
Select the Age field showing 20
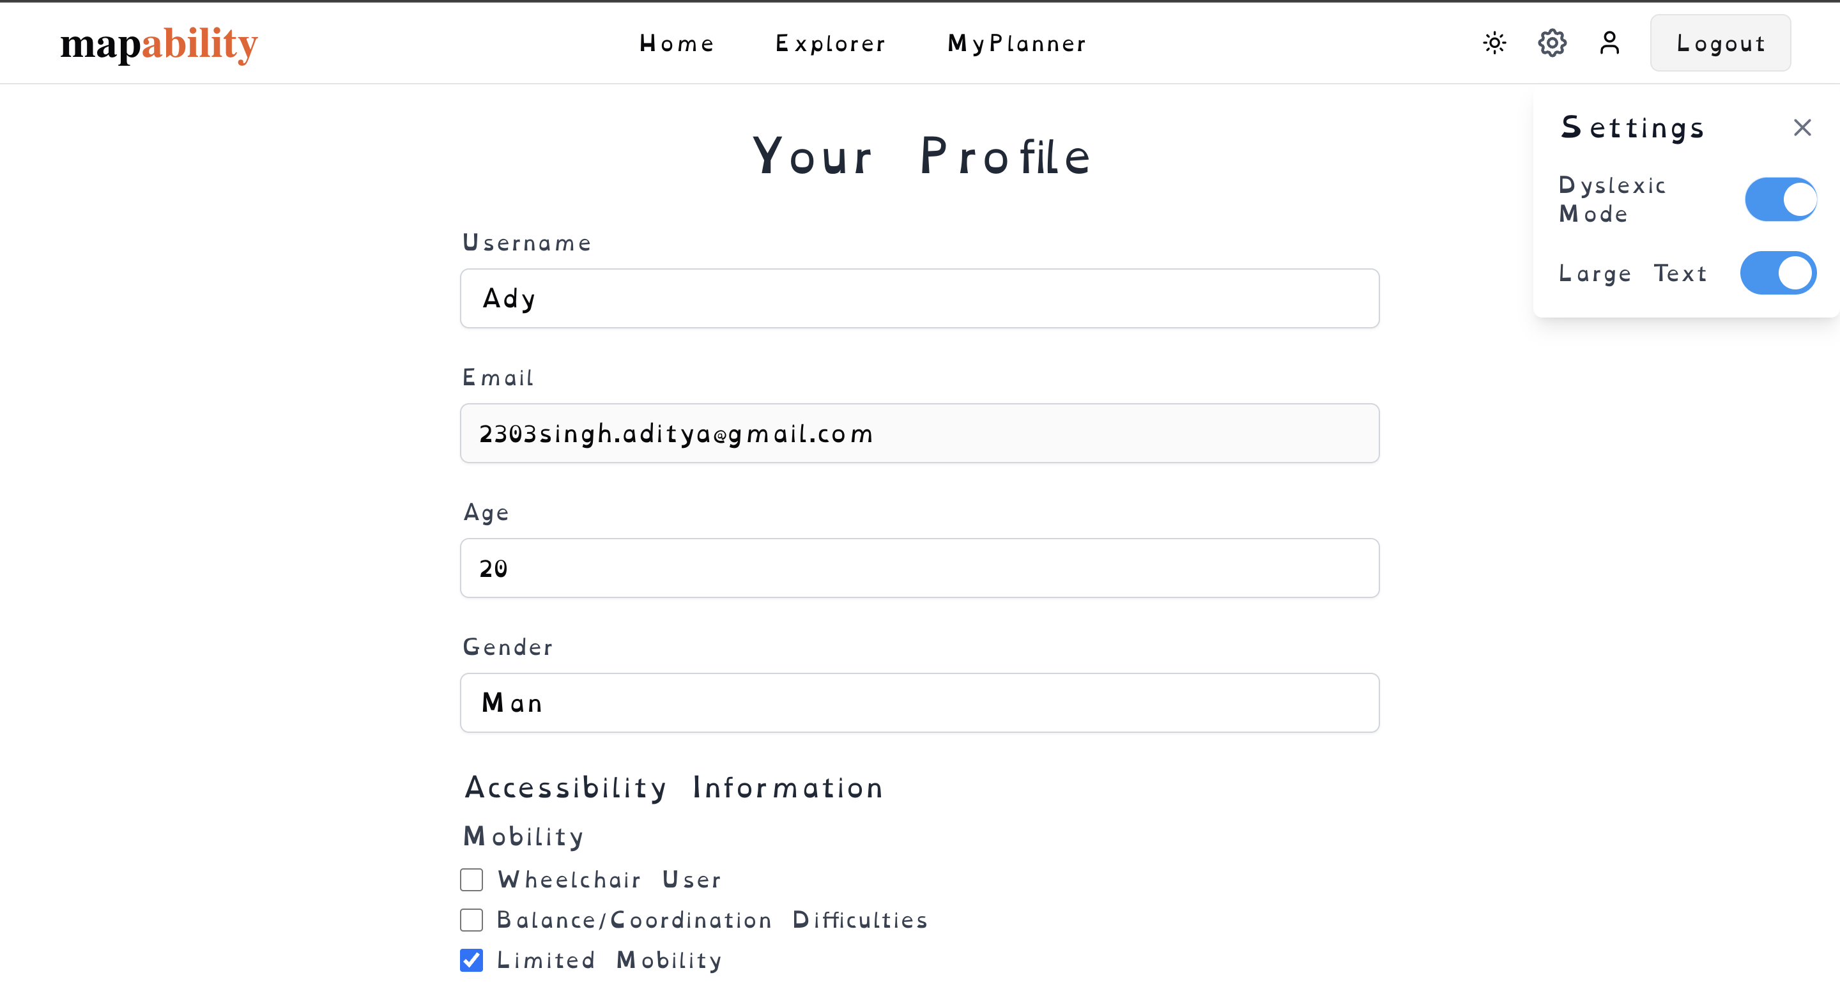point(919,568)
